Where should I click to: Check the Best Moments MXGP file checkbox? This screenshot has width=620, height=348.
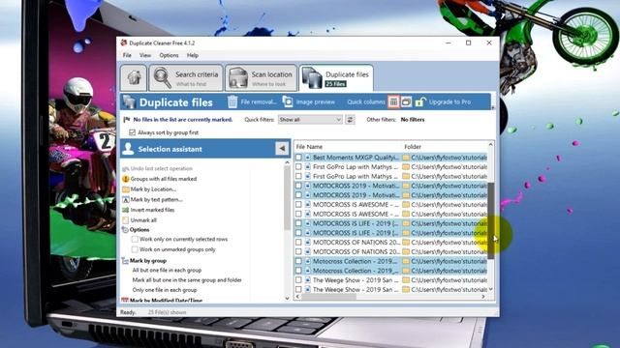point(298,158)
